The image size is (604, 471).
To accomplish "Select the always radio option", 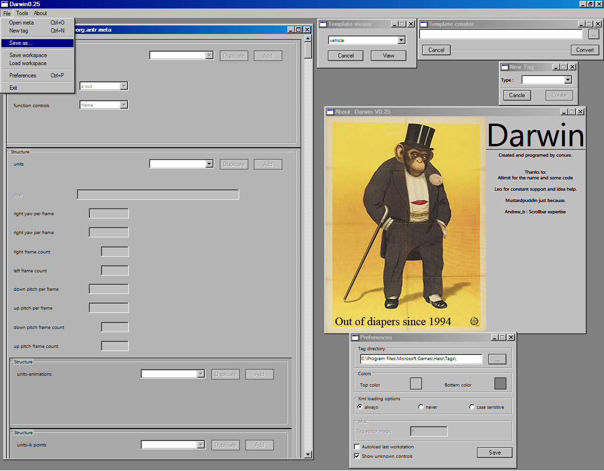I will coord(360,407).
